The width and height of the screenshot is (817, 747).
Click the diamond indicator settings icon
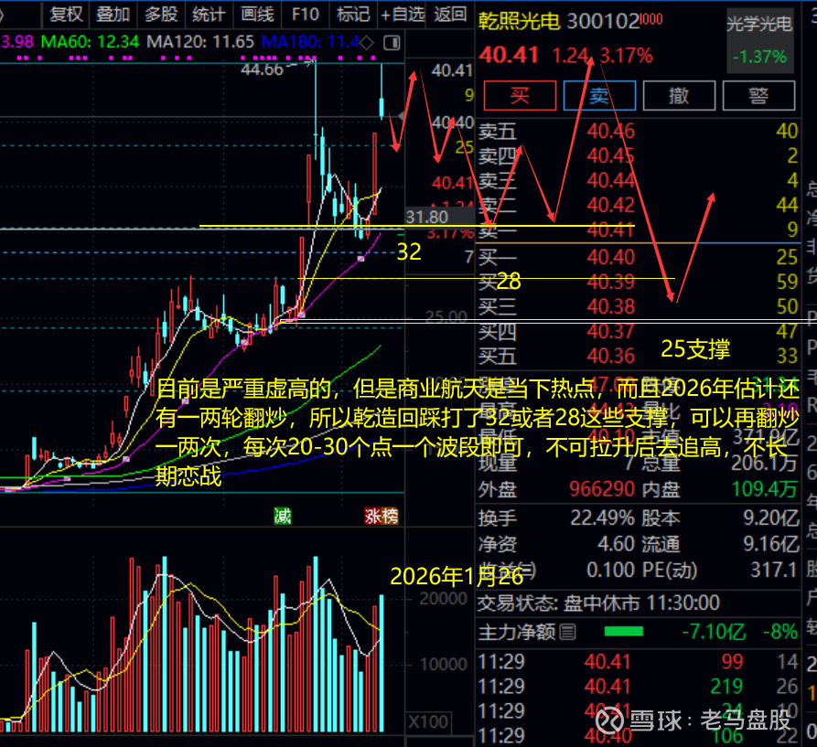coord(367,43)
